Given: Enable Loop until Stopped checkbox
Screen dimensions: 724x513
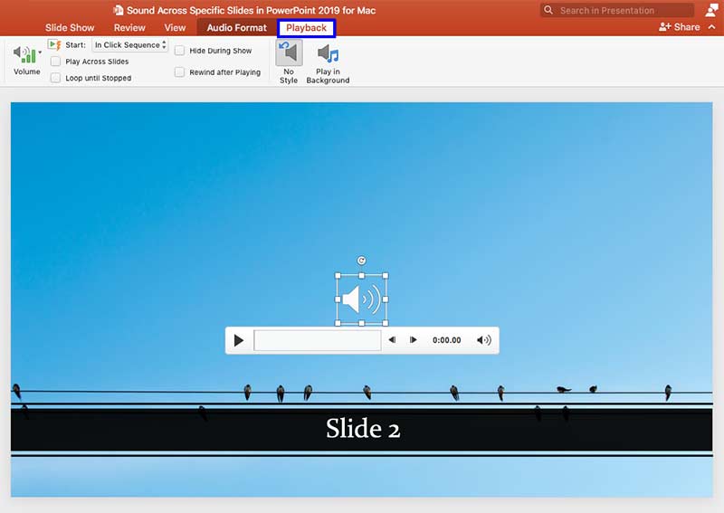Looking at the screenshot, I should click(x=55, y=78).
